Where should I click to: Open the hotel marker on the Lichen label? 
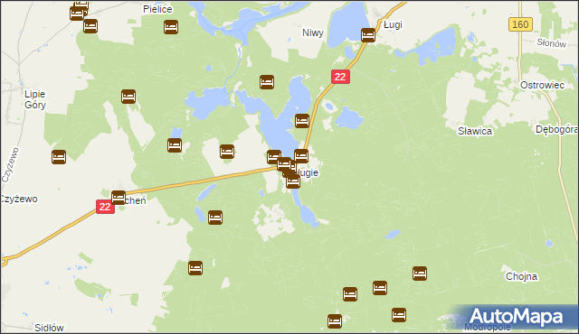[119, 198]
